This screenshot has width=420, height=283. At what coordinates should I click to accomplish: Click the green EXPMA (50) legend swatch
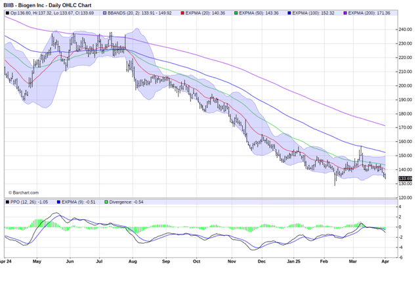click(x=236, y=13)
